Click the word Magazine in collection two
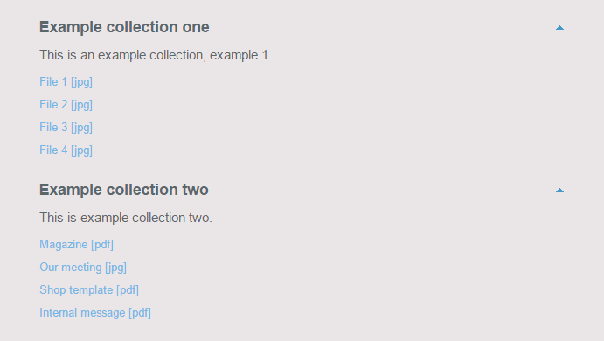The width and height of the screenshot is (604, 341). coord(64,244)
